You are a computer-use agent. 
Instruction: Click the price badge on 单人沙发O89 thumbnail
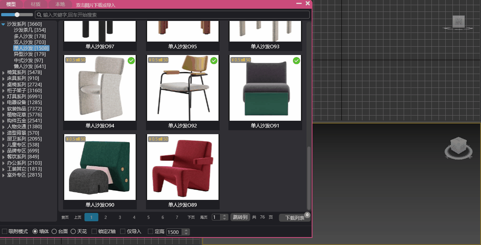(x=158, y=139)
